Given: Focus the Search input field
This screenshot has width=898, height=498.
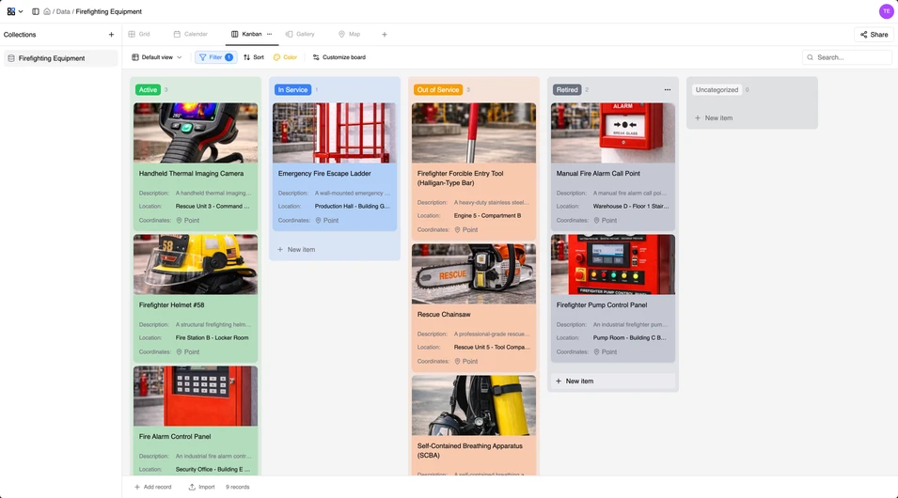Looking at the screenshot, I should pos(847,57).
